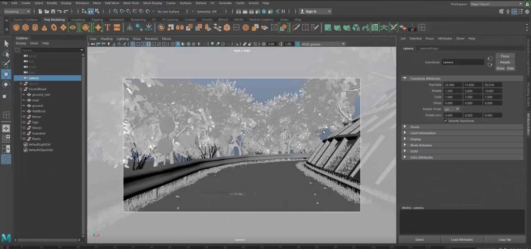
Task: Open the Edit Mesh menu
Action: tap(112, 3)
